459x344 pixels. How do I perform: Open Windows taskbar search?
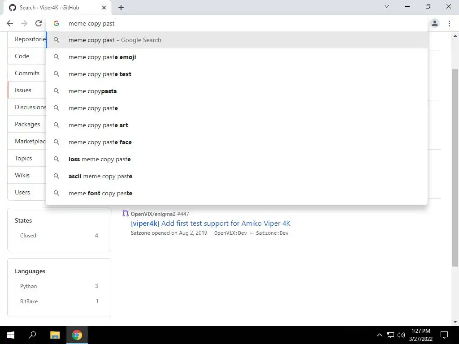tap(32, 335)
